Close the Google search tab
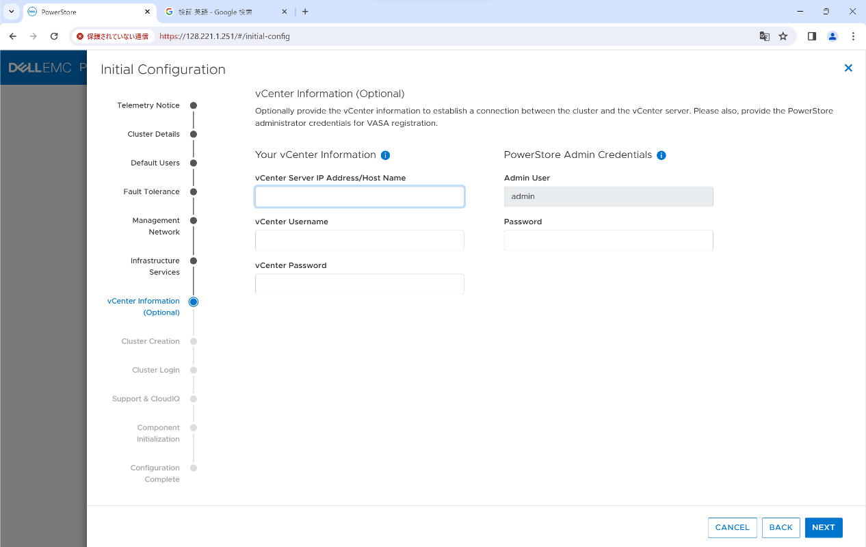This screenshot has width=866, height=547. pos(285,12)
